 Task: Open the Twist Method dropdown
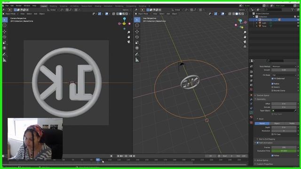tap(284, 66)
